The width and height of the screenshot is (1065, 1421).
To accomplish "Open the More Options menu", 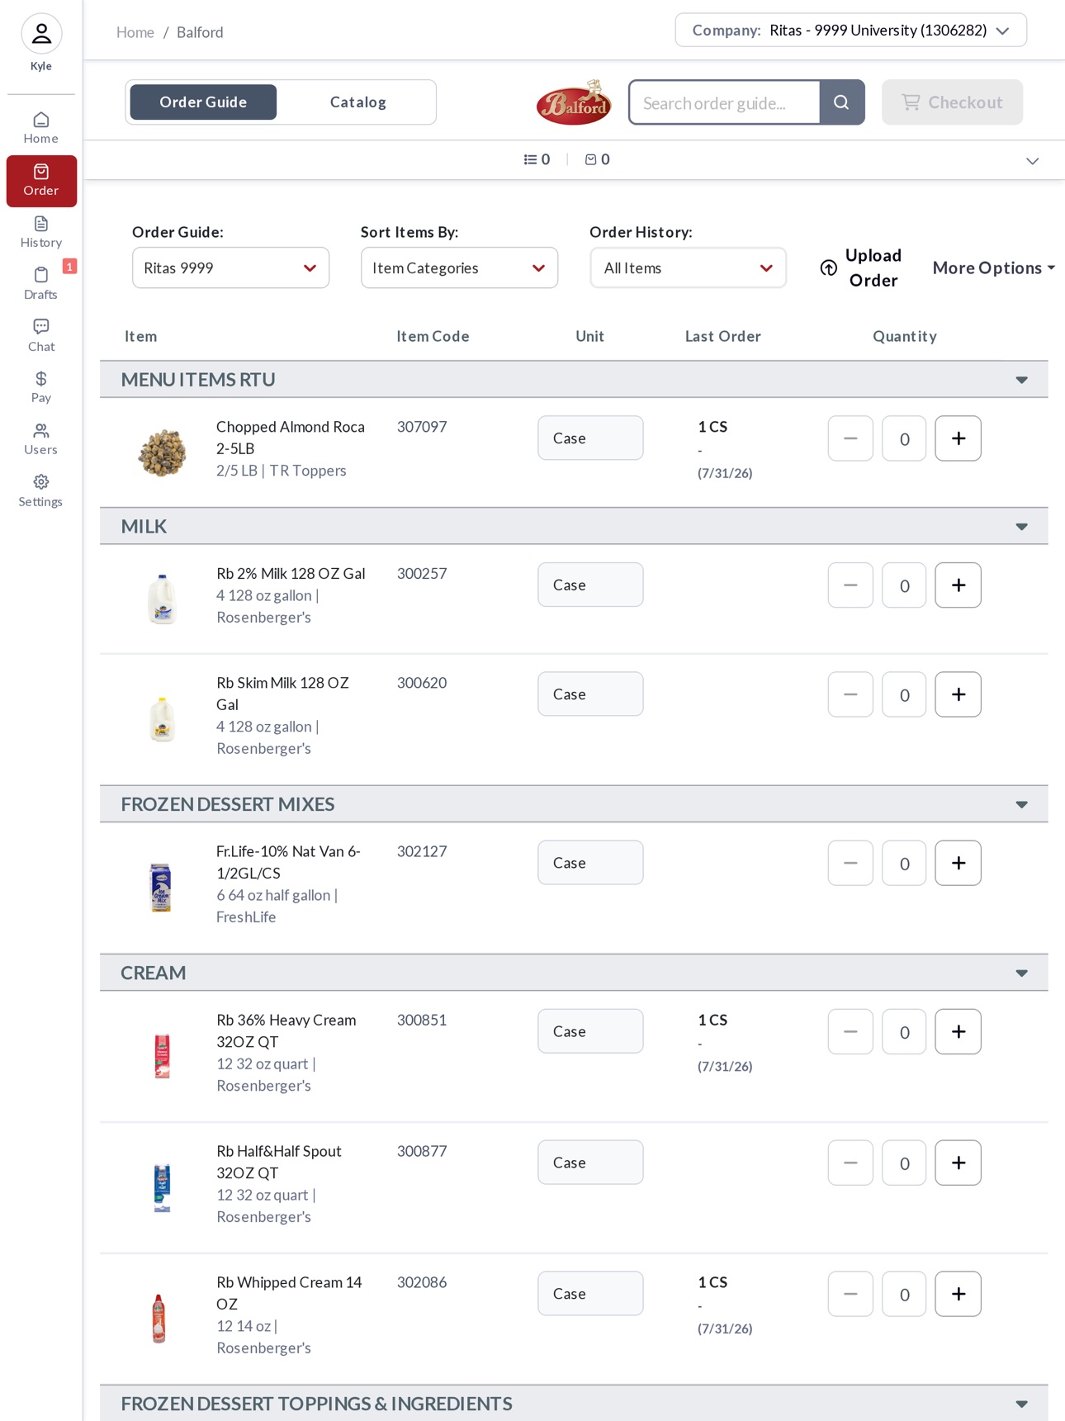I will (x=994, y=268).
